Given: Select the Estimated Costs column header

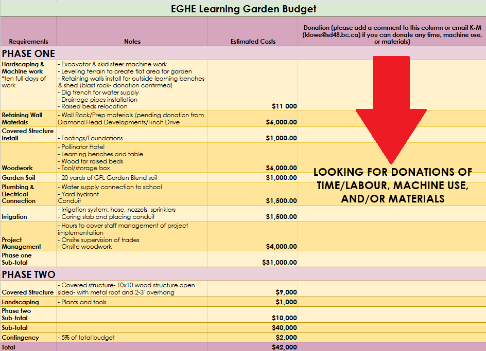Looking at the screenshot, I should pos(253,41).
